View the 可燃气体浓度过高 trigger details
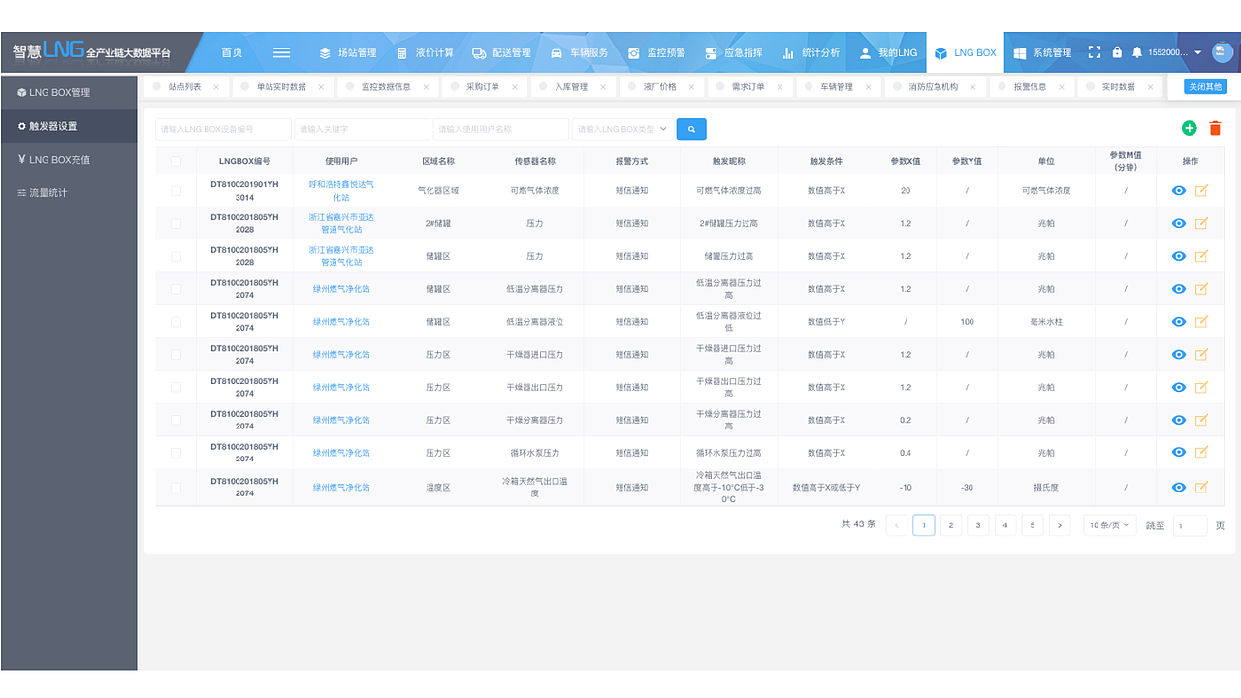The height and width of the screenshot is (698, 1241). tap(1179, 191)
